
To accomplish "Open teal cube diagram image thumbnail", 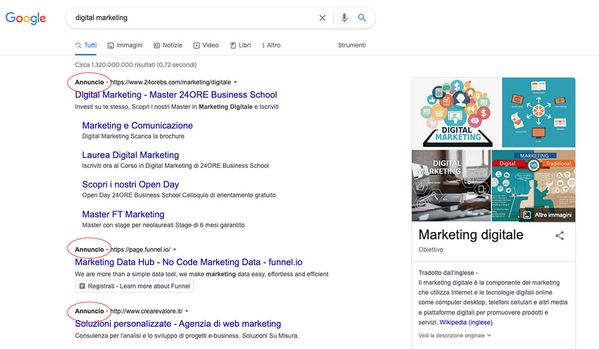I will (539, 113).
